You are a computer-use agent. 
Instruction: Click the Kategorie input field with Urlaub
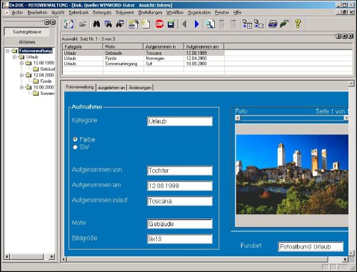point(180,121)
